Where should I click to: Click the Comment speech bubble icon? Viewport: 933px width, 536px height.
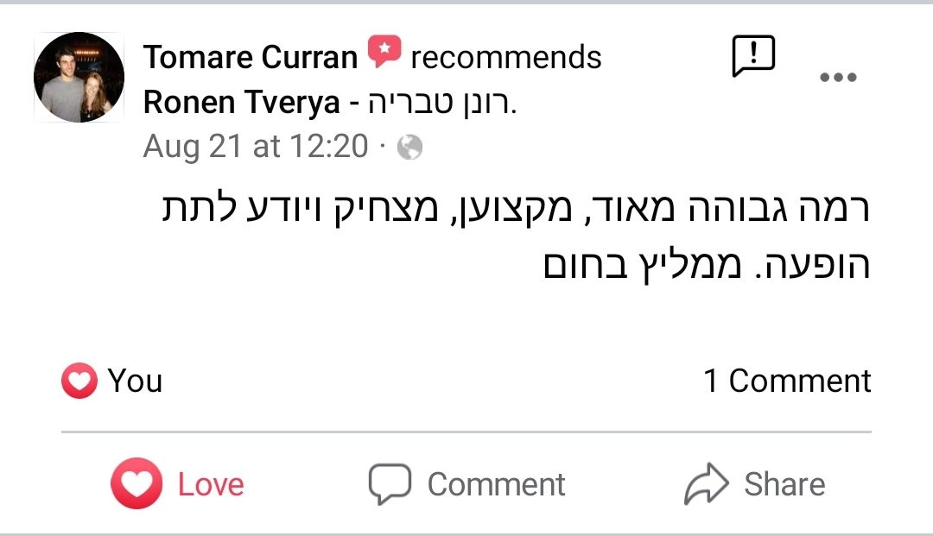coord(390,483)
